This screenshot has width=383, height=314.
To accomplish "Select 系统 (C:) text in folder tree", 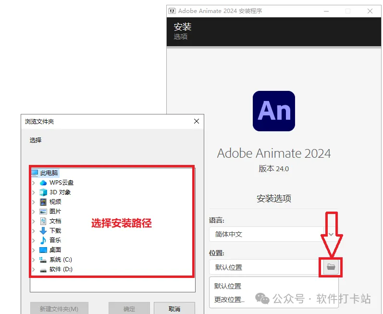I will click(61, 260).
